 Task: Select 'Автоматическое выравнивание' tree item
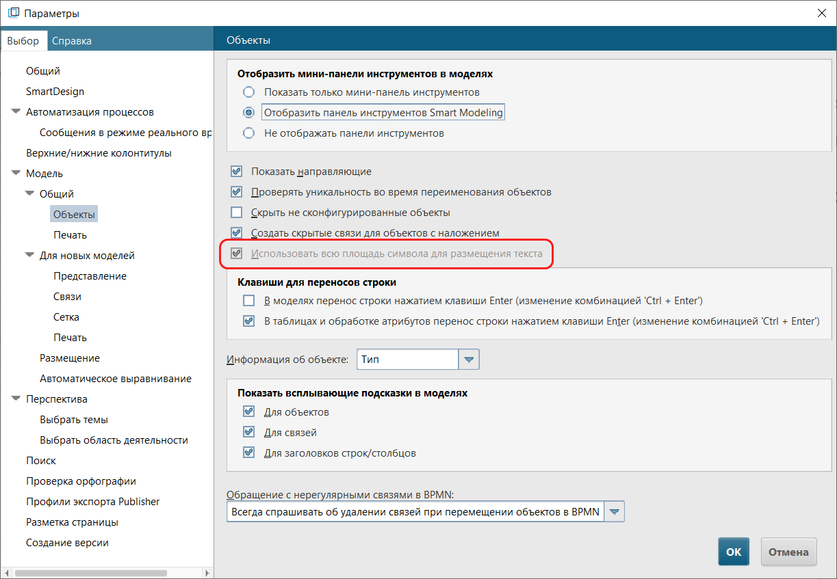(116, 379)
